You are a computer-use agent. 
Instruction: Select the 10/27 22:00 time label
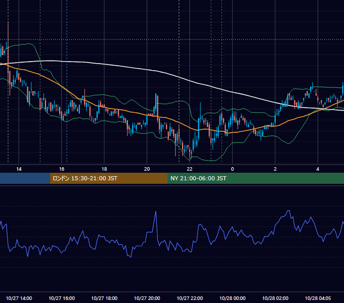pos(190,298)
